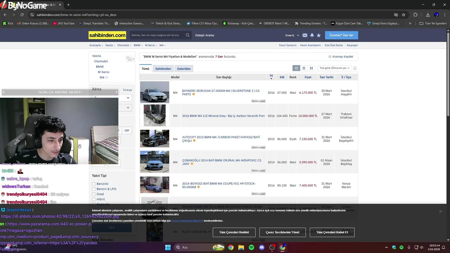Expand the Enes K. account menu
The height and width of the screenshot is (253, 450).
point(292,35)
